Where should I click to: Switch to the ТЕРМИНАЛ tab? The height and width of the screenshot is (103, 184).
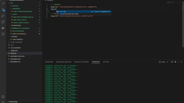point(96,62)
